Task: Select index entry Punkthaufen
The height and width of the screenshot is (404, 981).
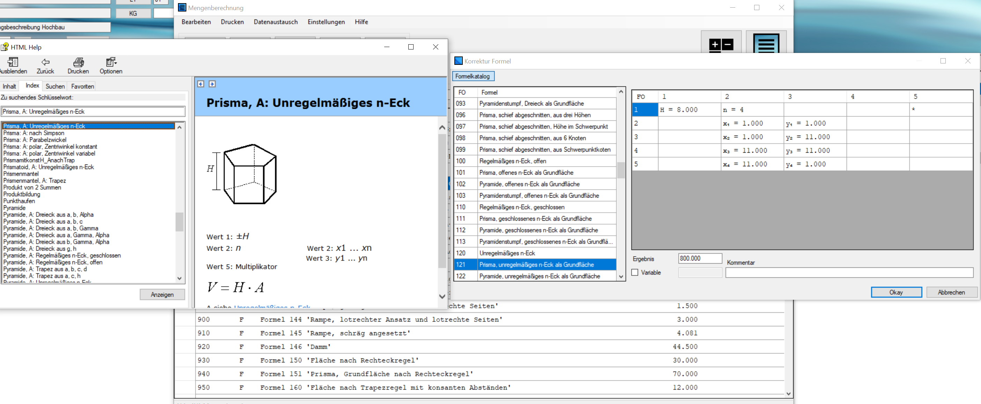Action: click(x=19, y=201)
